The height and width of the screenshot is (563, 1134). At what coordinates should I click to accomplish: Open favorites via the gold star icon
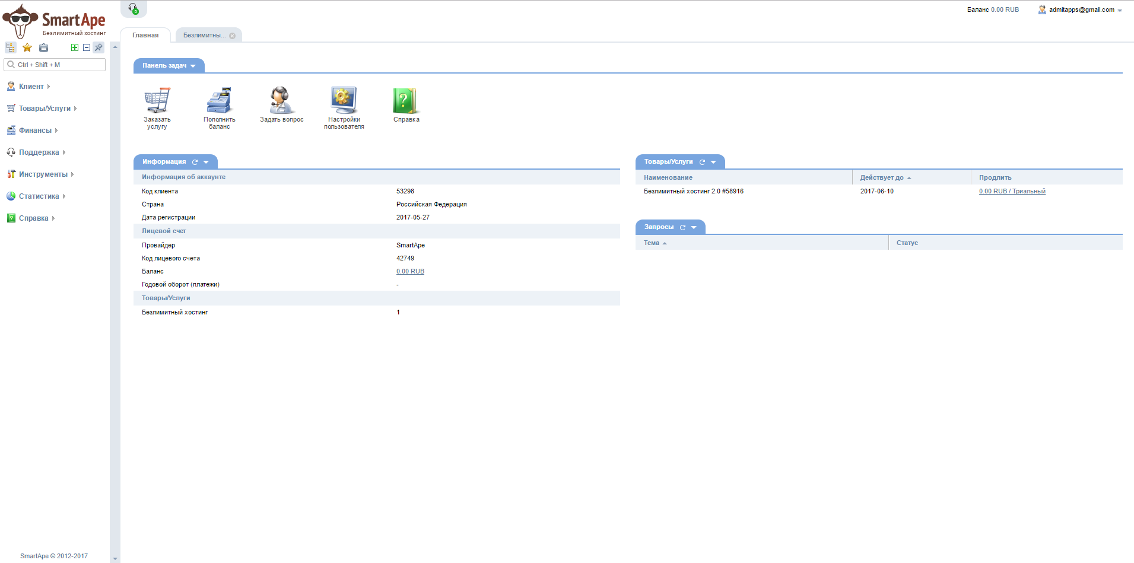tap(27, 47)
